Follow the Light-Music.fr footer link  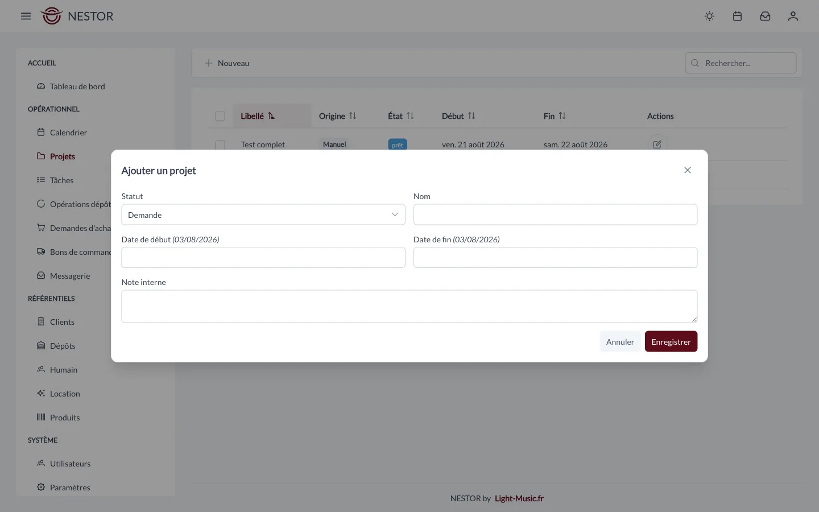coord(519,498)
